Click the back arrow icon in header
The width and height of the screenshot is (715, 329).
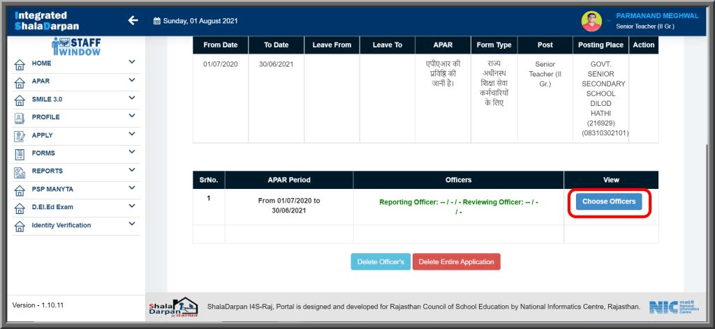click(x=133, y=20)
